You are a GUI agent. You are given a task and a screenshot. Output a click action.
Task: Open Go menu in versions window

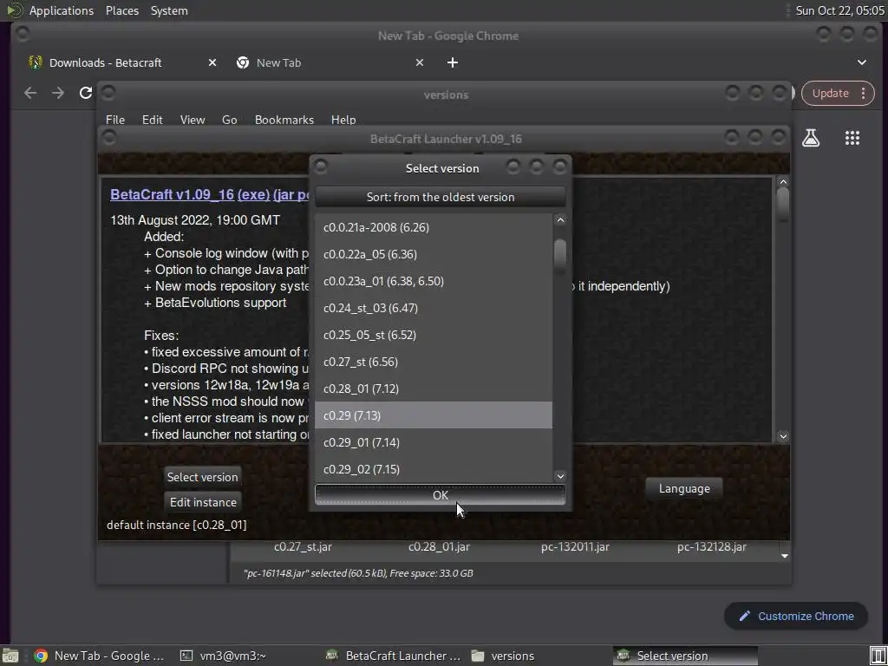click(229, 120)
